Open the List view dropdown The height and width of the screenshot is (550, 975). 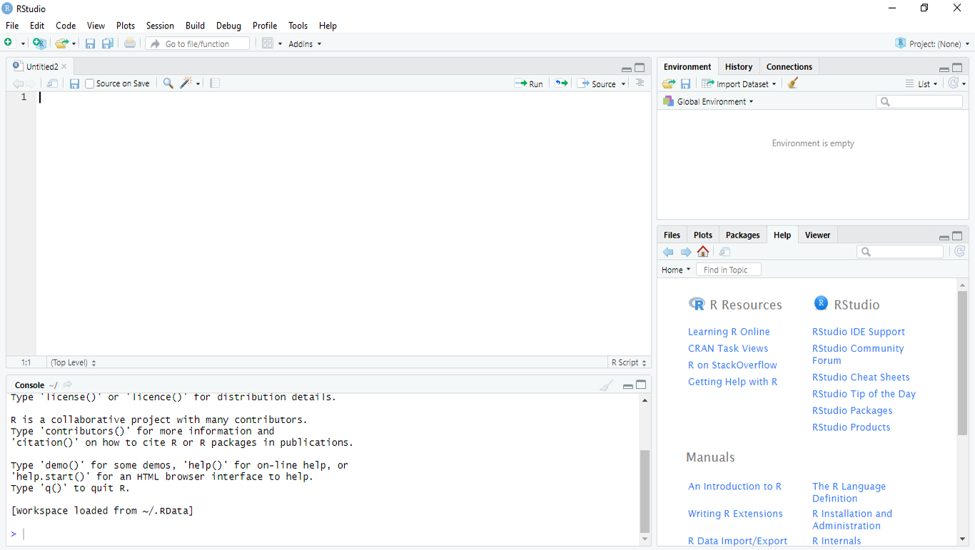pos(922,83)
